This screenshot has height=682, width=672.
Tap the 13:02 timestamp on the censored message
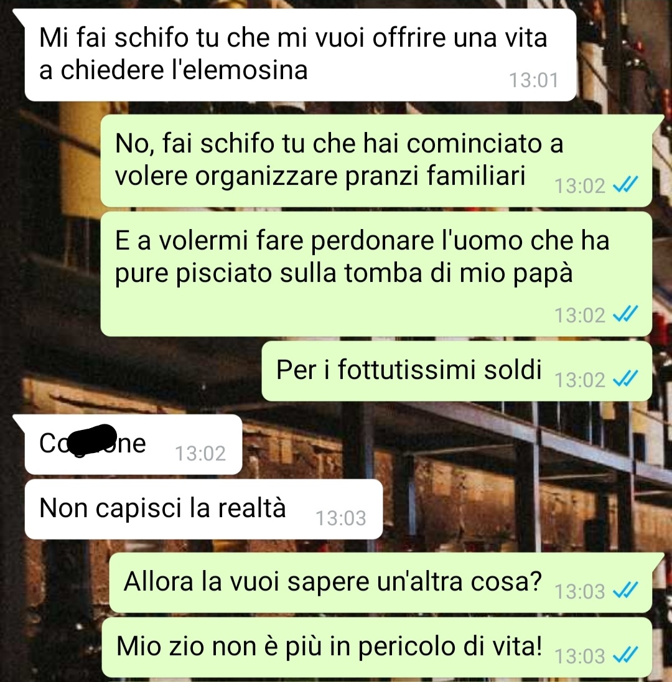pos(200,454)
